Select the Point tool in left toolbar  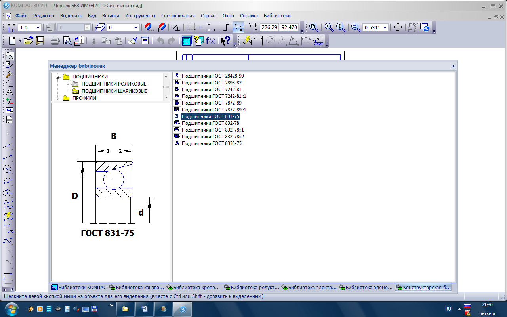click(x=8, y=134)
